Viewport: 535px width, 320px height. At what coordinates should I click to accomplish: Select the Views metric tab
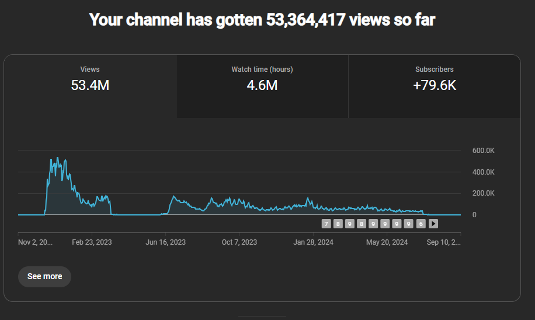90,86
